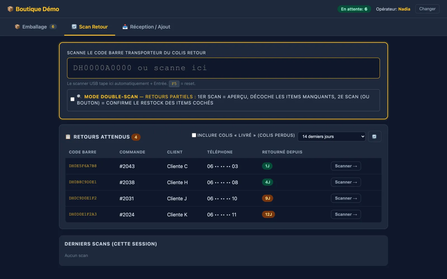
Task: Click Scanner for order #2043
Action: pyautogui.click(x=346, y=166)
